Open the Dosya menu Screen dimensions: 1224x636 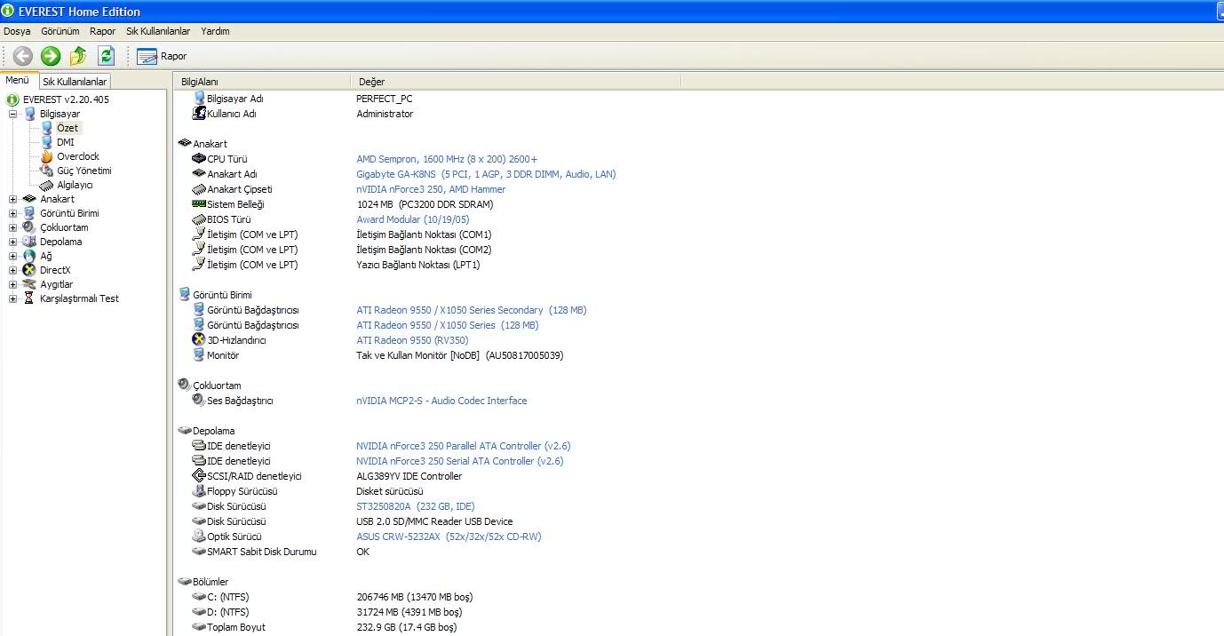coord(17,31)
